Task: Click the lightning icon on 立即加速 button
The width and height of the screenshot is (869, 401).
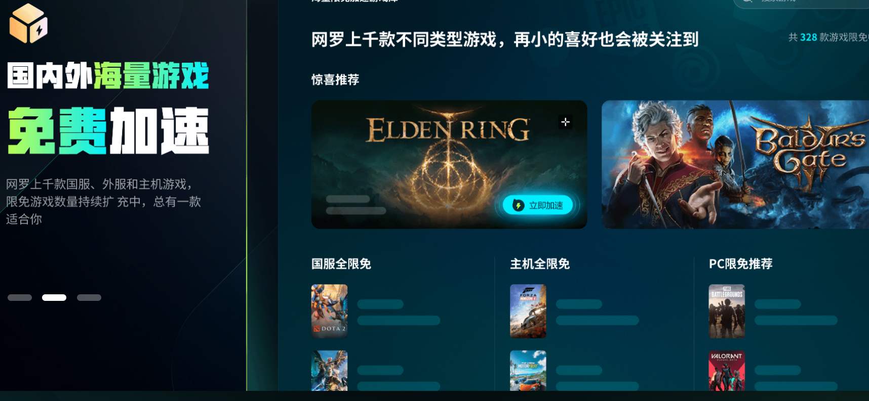Action: click(x=518, y=205)
